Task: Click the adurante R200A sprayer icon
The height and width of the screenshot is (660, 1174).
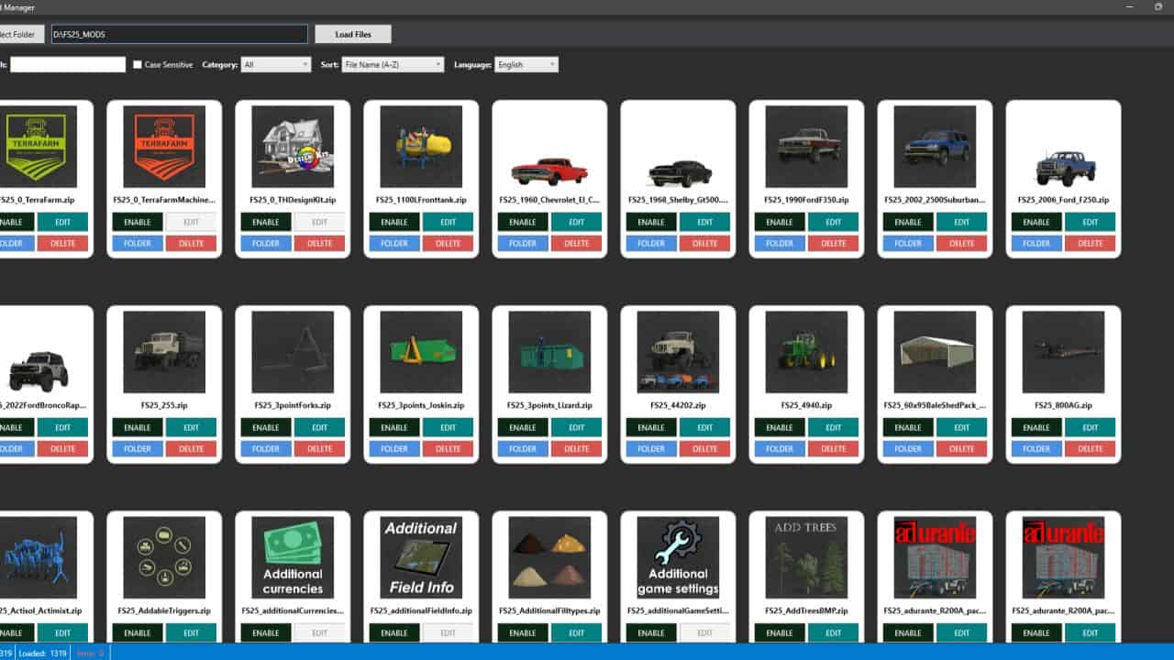Action: (x=934, y=557)
